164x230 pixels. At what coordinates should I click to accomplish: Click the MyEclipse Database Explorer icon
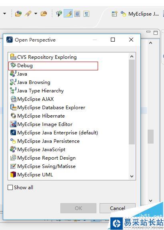13,107
